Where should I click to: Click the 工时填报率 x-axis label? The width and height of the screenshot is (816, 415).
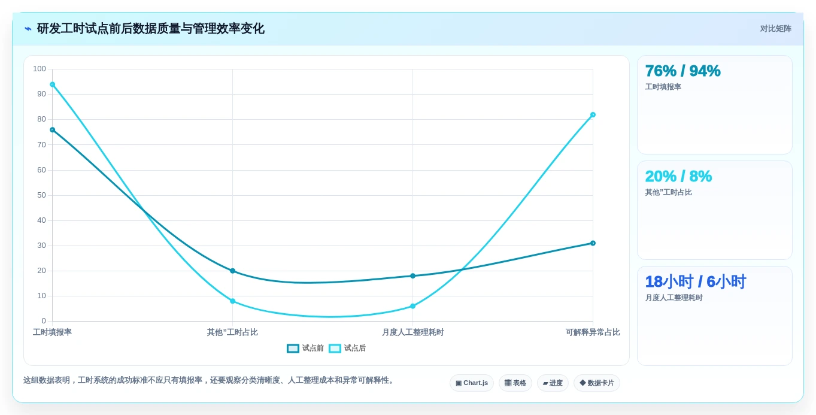(x=53, y=332)
